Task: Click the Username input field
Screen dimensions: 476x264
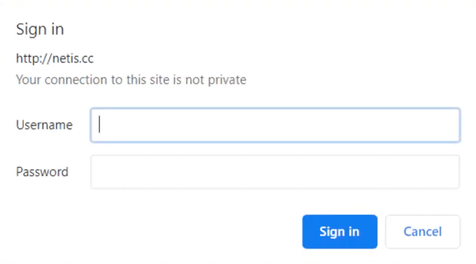Action: [275, 125]
